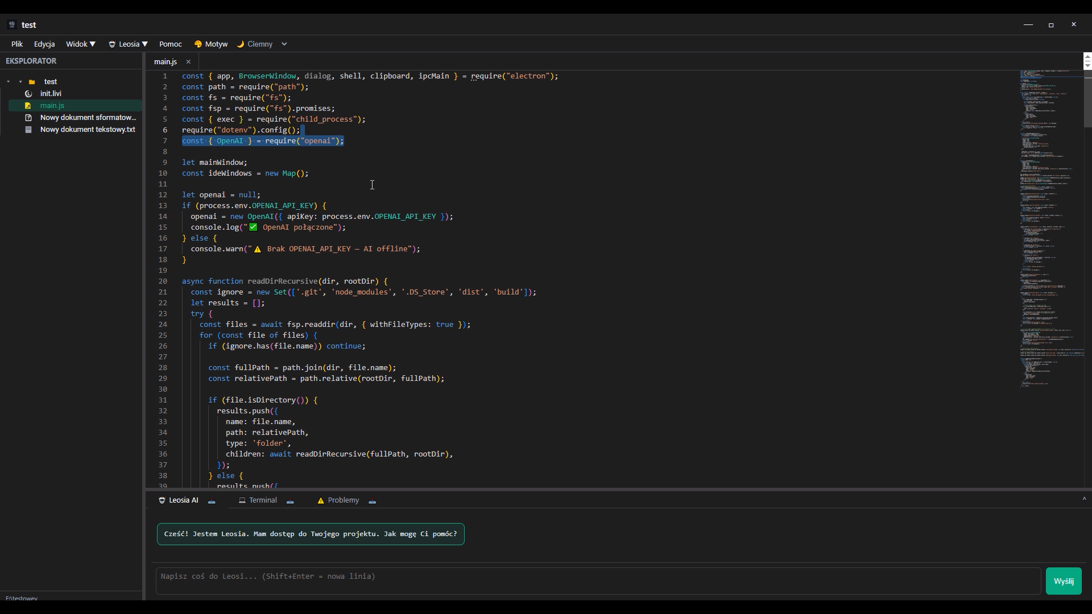Open the Pomoc menu
Viewport: 1092px width, 614px height.
tap(171, 44)
